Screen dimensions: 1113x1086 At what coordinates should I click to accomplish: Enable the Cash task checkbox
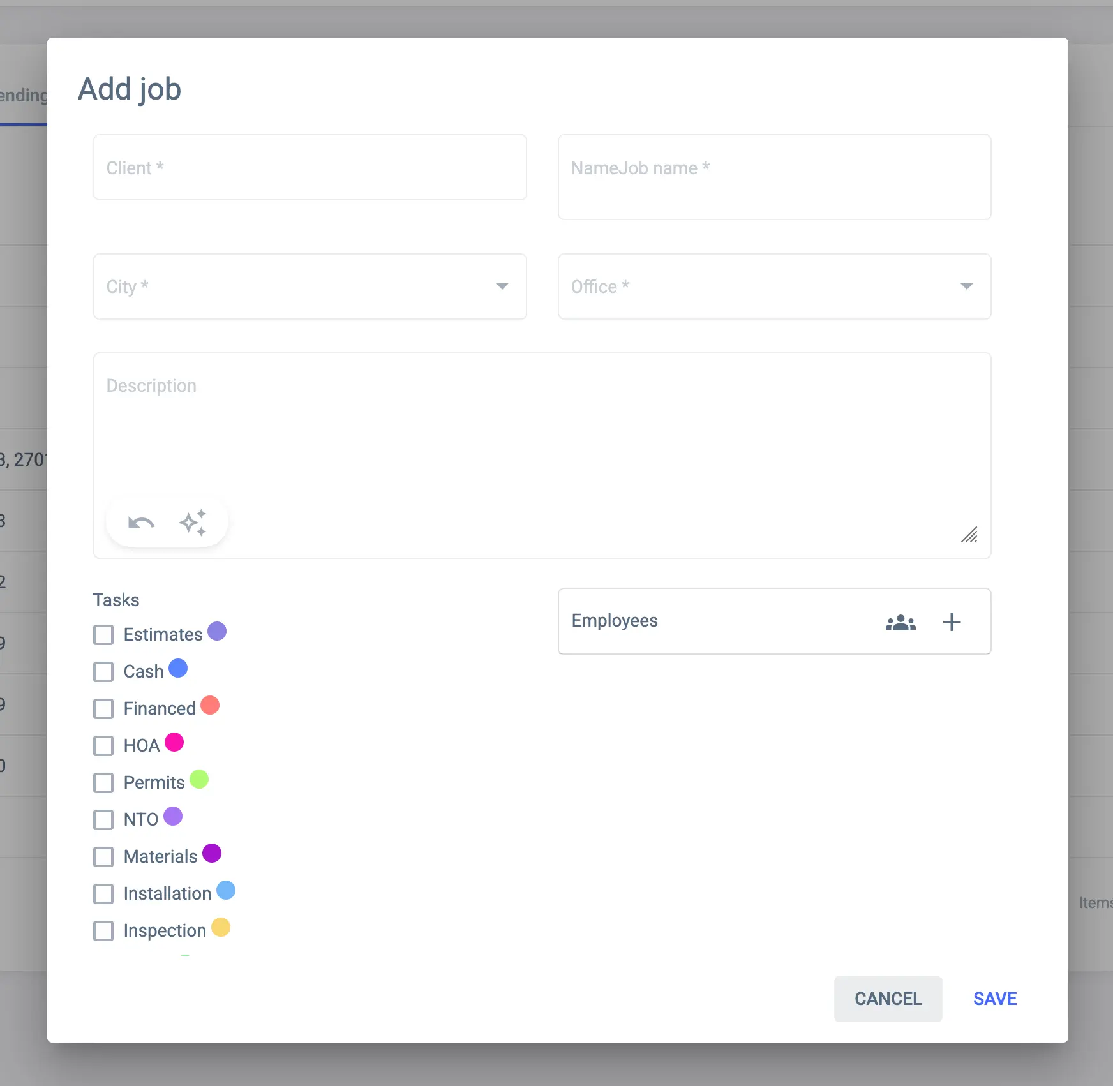click(x=103, y=672)
